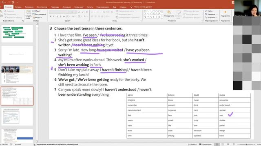Viewport: 261px width, 146px height.
Task: Start slide show from status bar icon
Action: (234, 144)
